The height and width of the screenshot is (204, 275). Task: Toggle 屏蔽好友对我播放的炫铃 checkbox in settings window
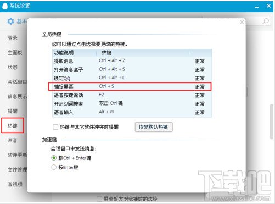(x=99, y=199)
